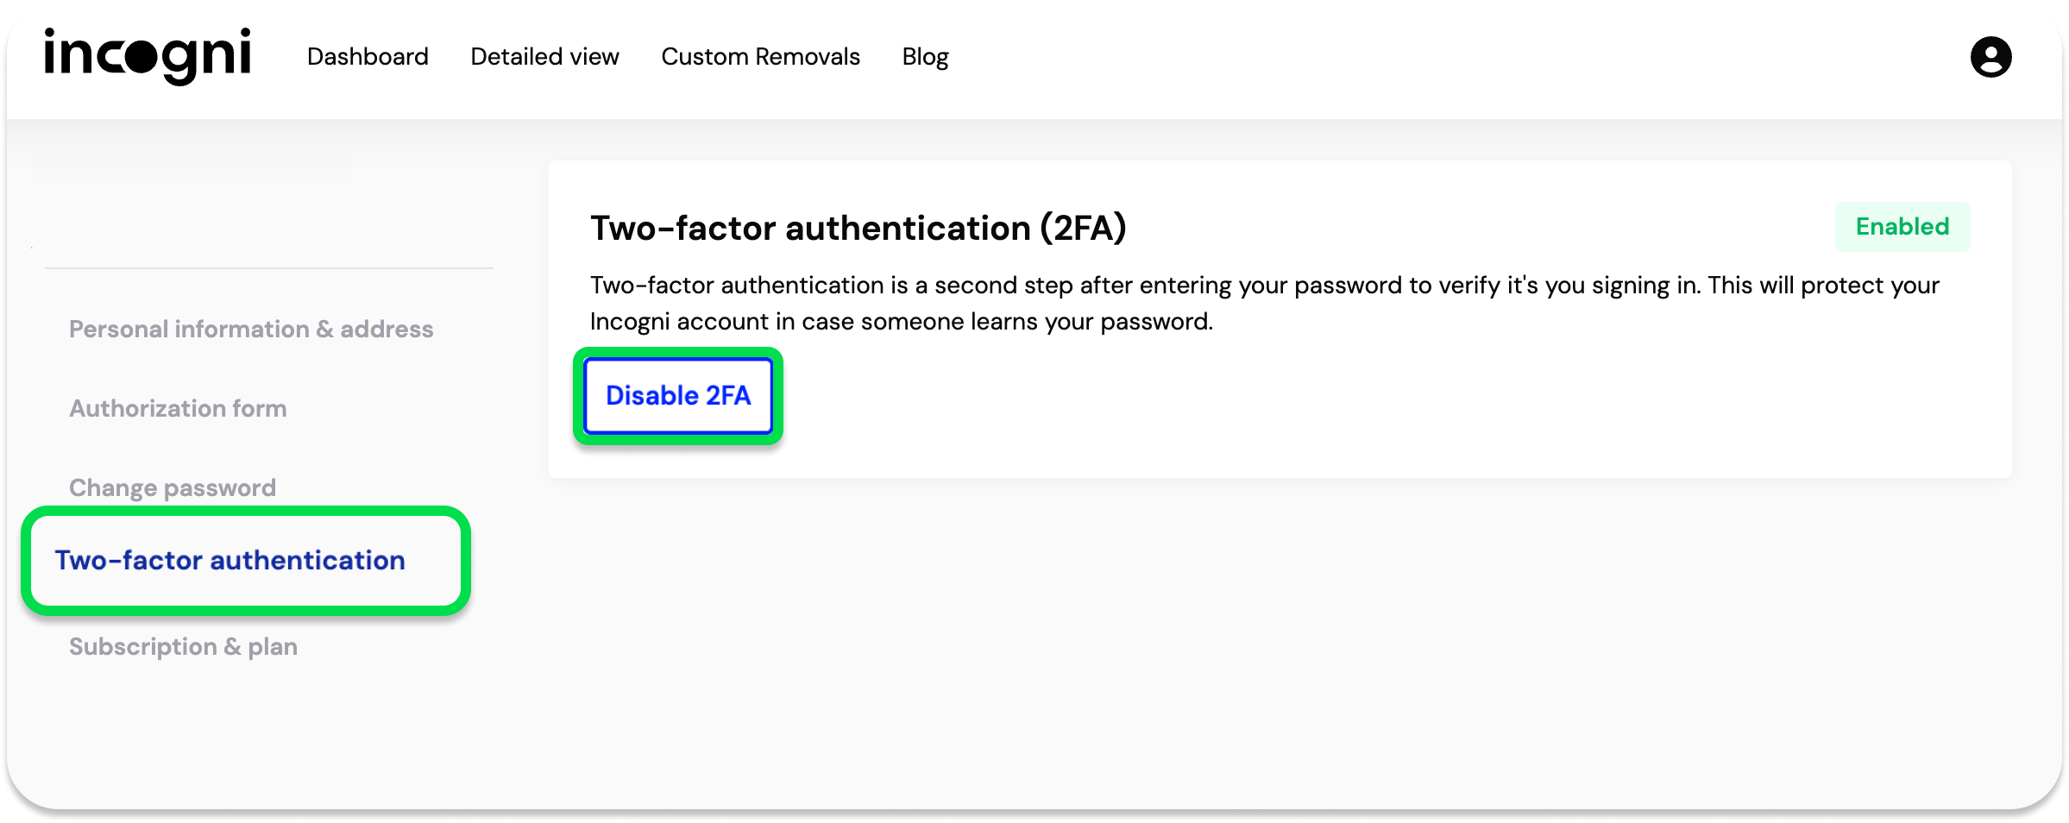Open the Subscription & plan section
This screenshot has width=2069, height=823.
coord(183,646)
